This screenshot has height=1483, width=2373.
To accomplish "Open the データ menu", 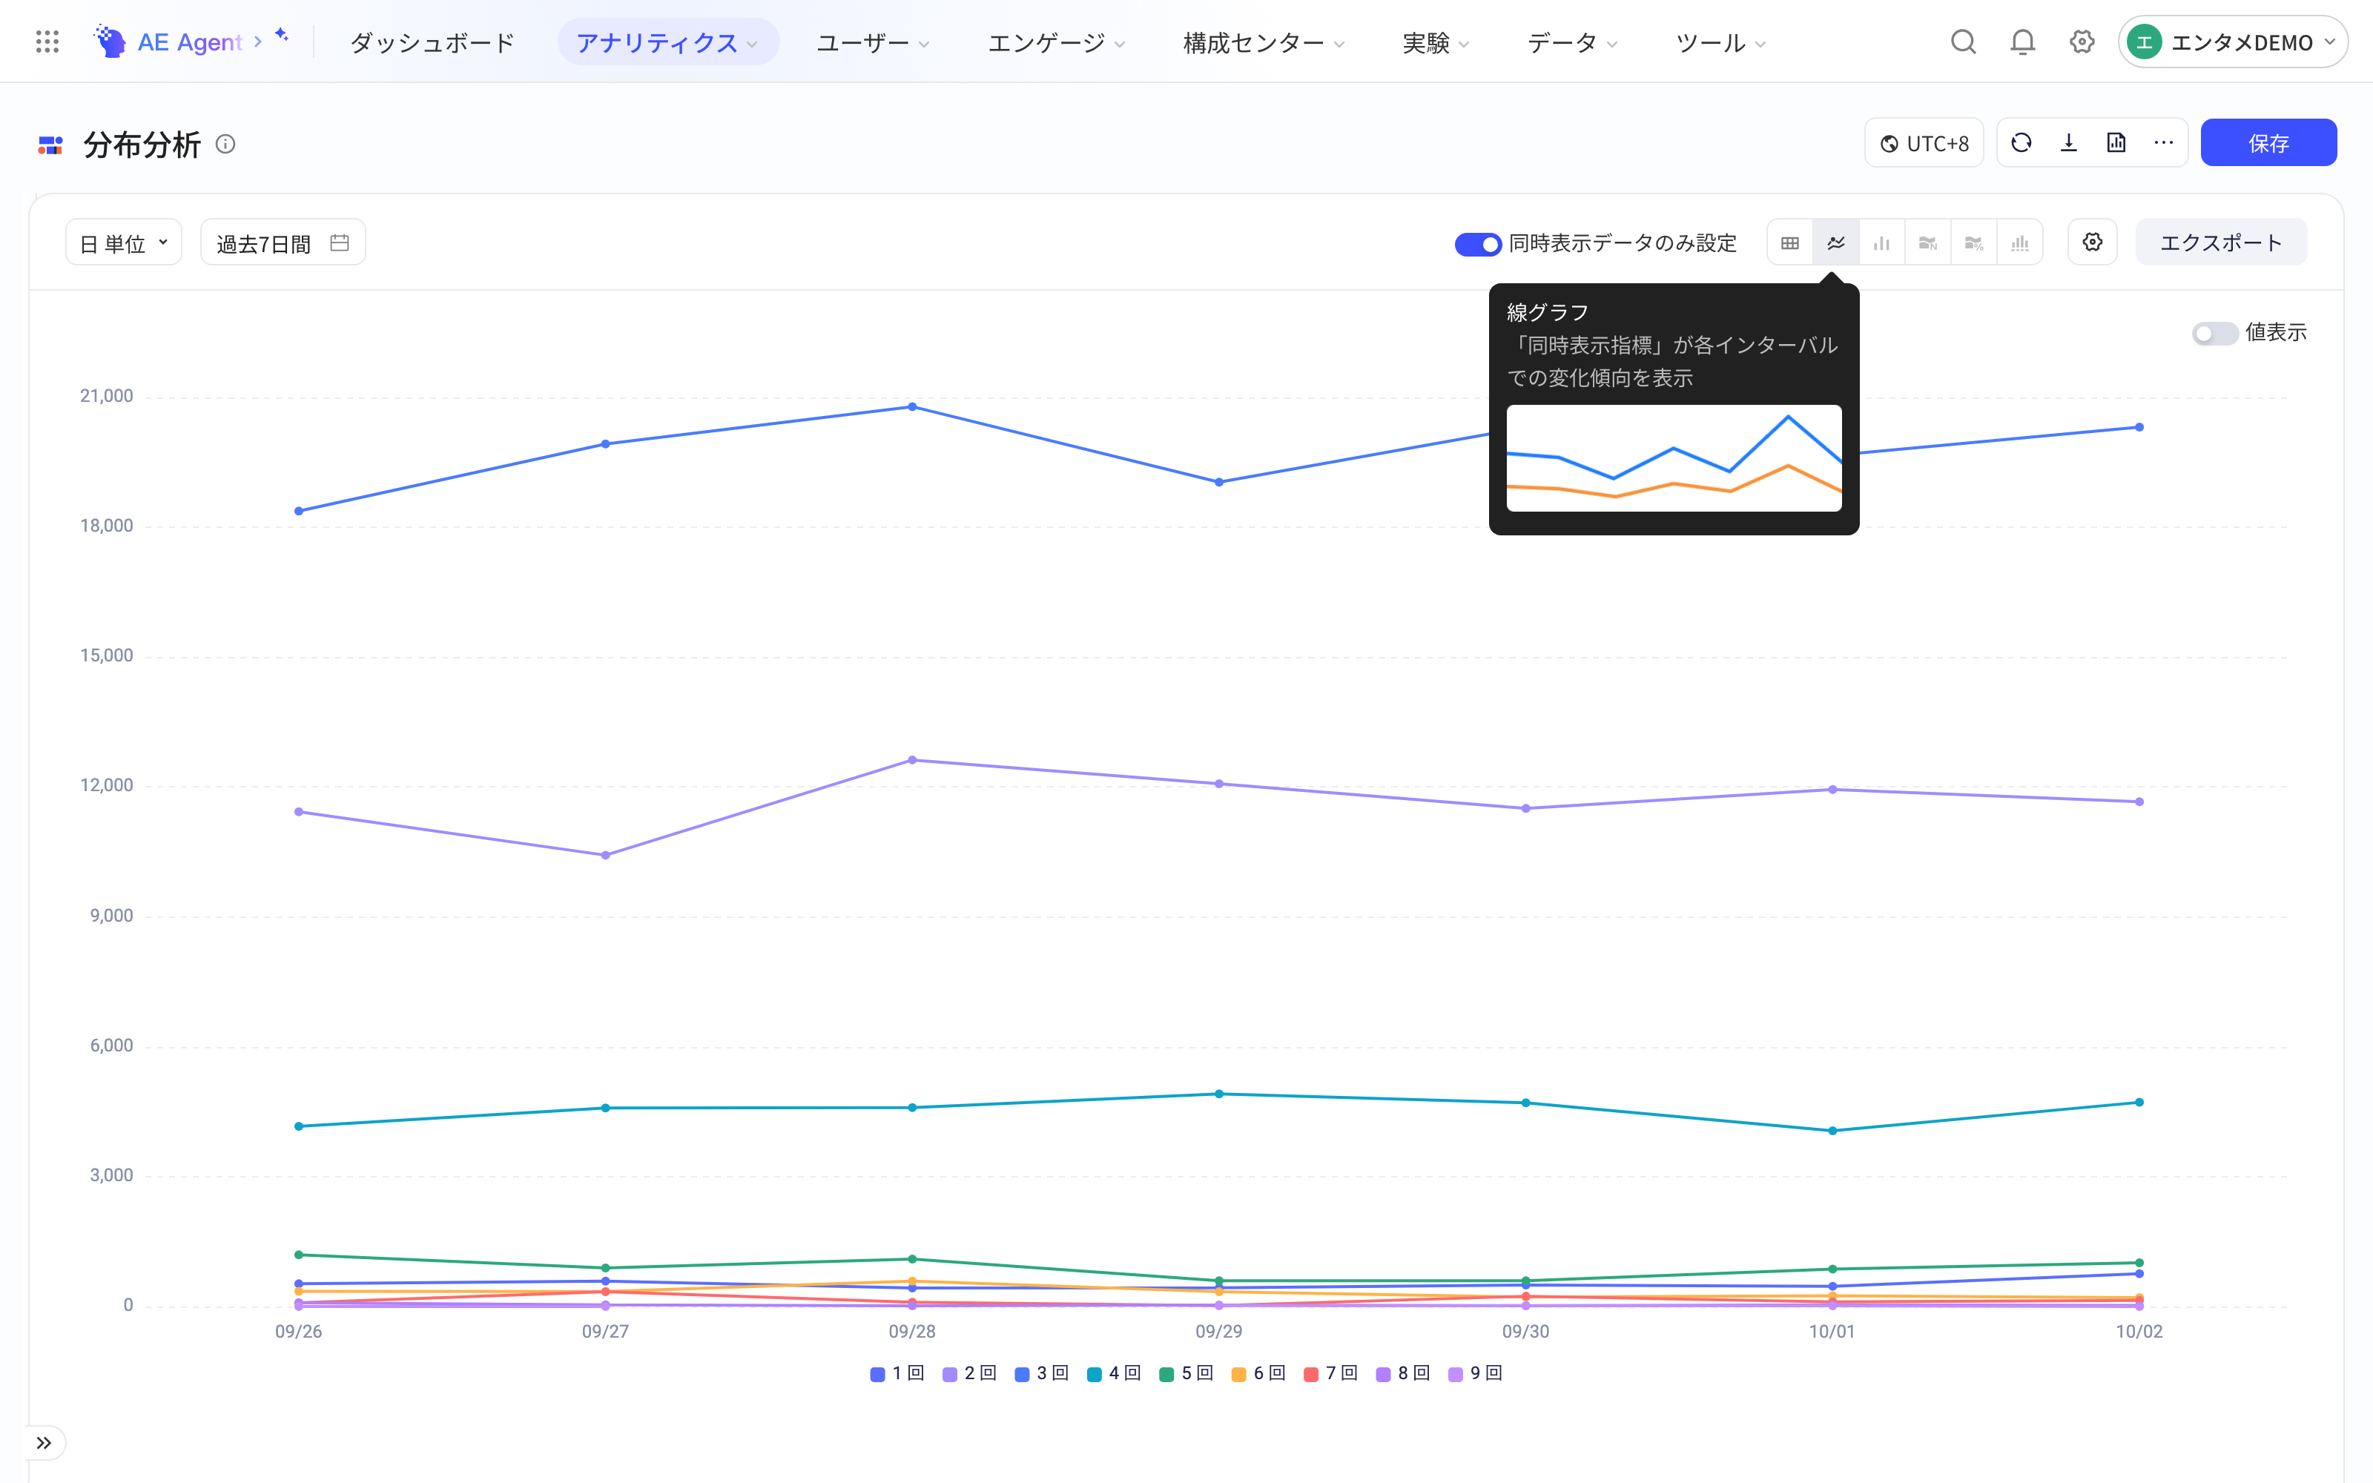I will [x=1572, y=42].
